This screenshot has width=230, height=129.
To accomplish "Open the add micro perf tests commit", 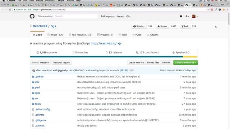I will 101,87.
